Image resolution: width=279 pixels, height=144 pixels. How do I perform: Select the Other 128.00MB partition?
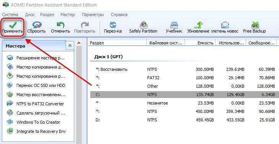click(185, 86)
